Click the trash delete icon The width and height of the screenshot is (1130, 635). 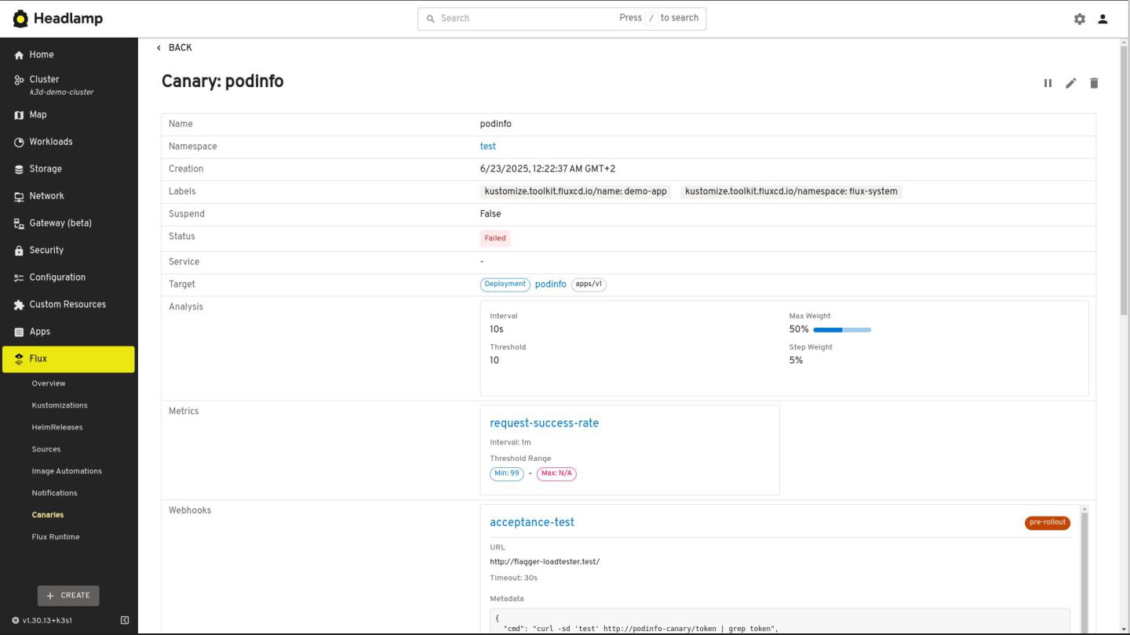1094,83
